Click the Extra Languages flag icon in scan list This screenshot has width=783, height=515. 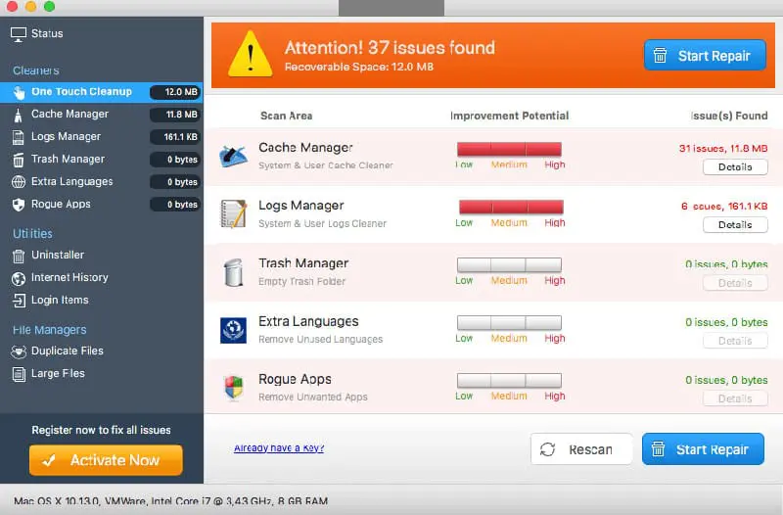233,330
